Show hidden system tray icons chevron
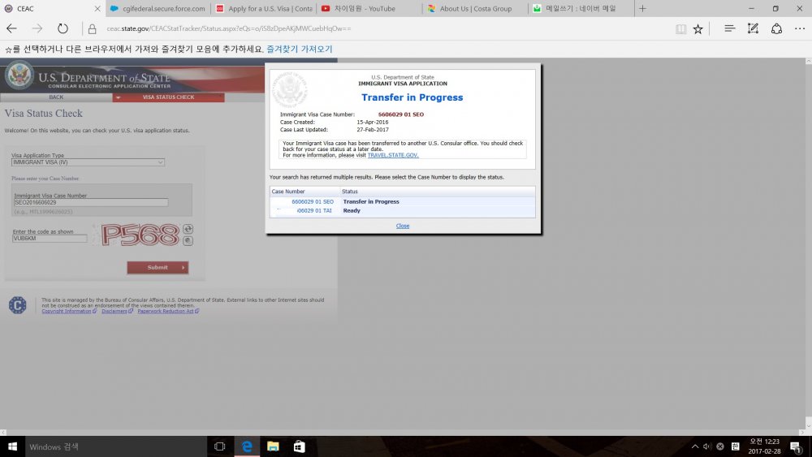Image resolution: width=812 pixels, height=457 pixels. tap(694, 446)
